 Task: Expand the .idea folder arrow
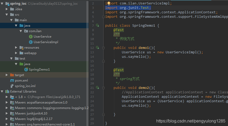pyautogui.click(x=7, y=9)
